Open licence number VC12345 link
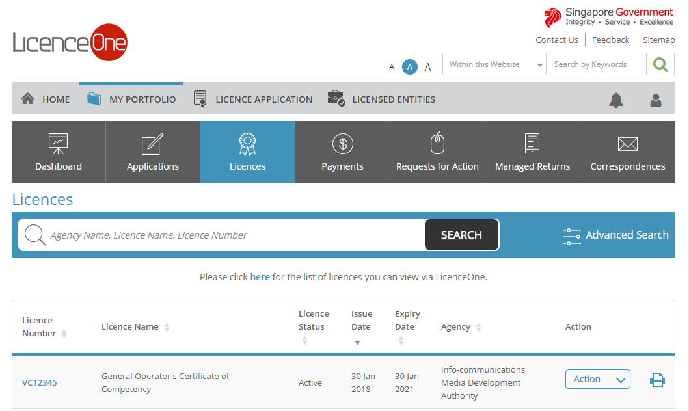Image resolution: width=689 pixels, height=411 pixels. (x=40, y=382)
